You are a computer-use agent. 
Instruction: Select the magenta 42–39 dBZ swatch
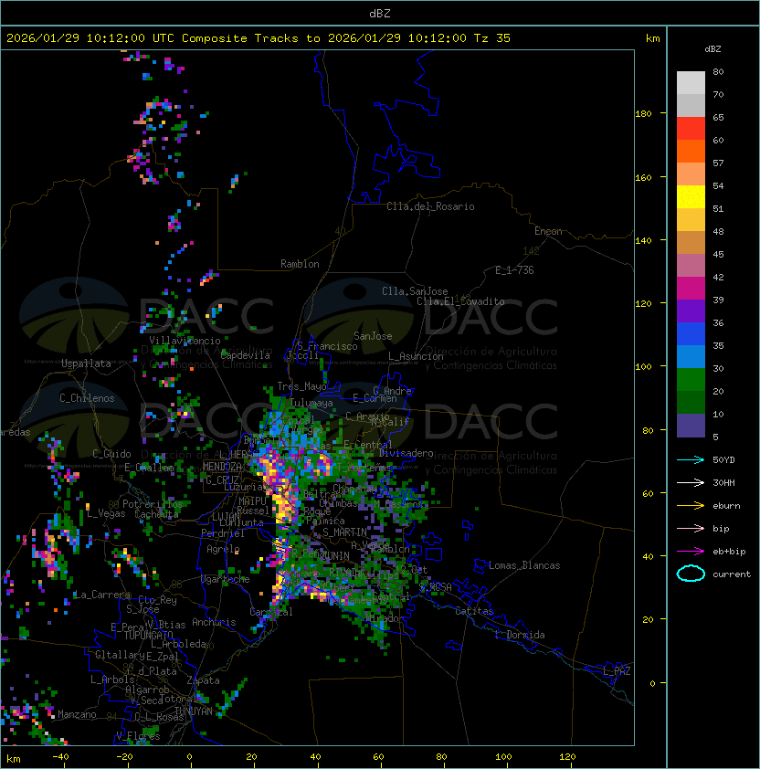[691, 289]
